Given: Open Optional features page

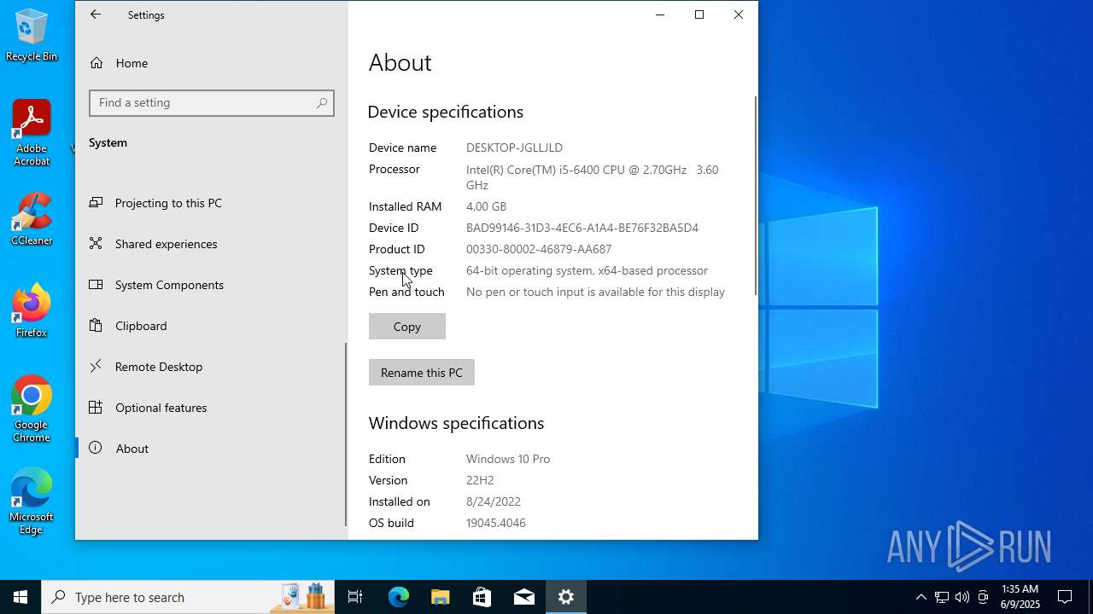Looking at the screenshot, I should point(212,408).
